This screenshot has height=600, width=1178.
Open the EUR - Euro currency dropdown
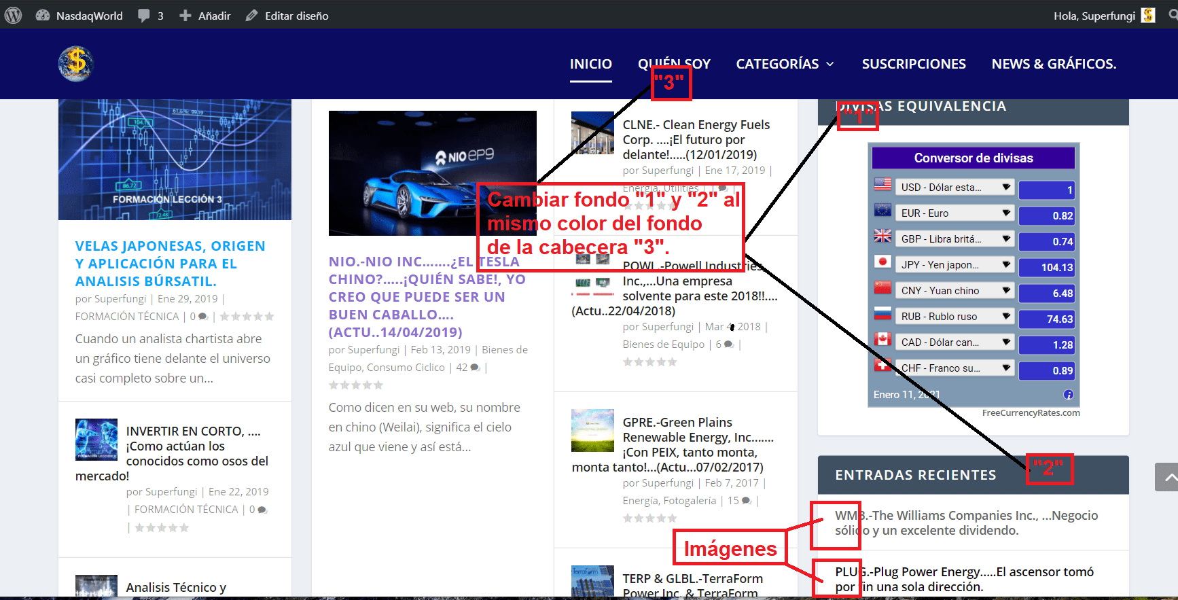pyautogui.click(x=955, y=213)
